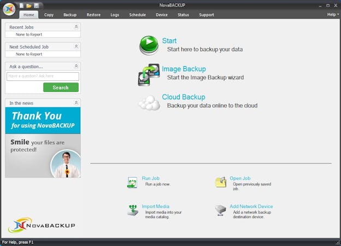Switch to the Copy tab
Image resolution: width=341 pixels, height=246 pixels.
tap(49, 15)
